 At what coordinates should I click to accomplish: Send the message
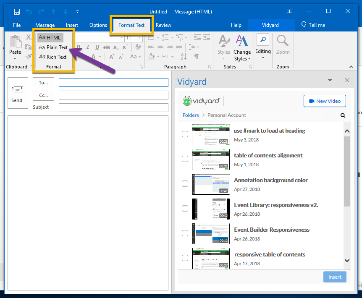pos(18,93)
